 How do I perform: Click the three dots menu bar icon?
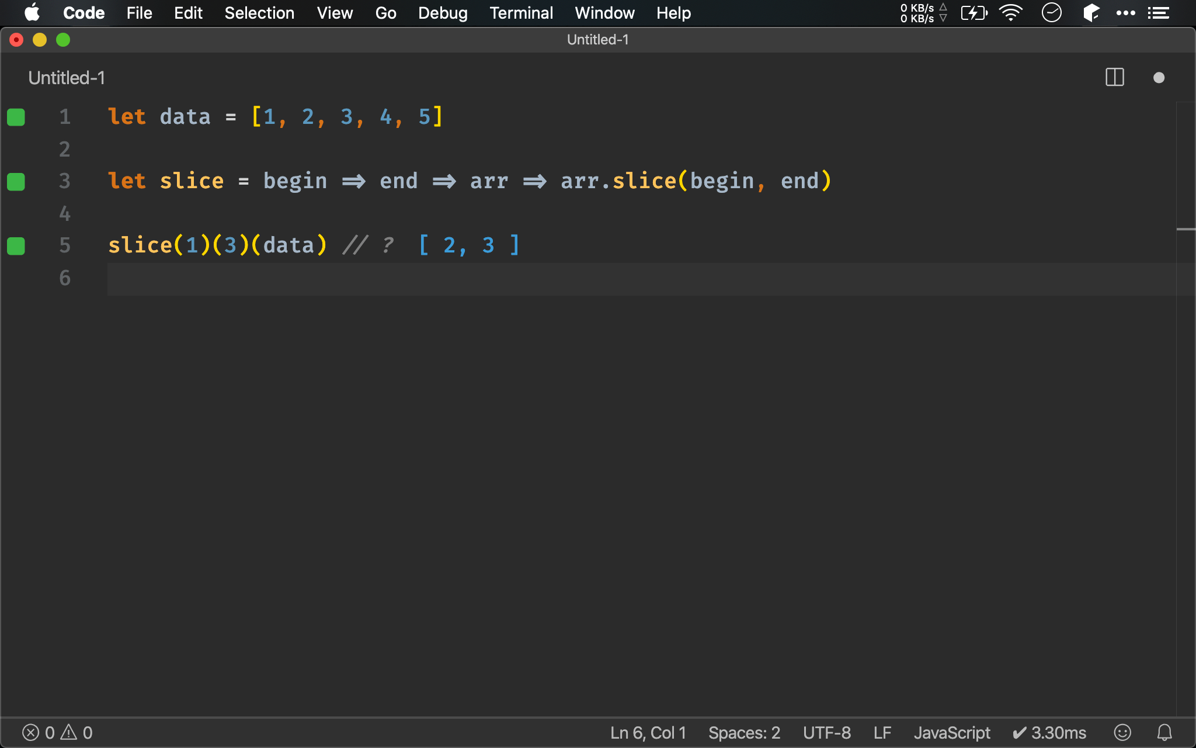1125,13
